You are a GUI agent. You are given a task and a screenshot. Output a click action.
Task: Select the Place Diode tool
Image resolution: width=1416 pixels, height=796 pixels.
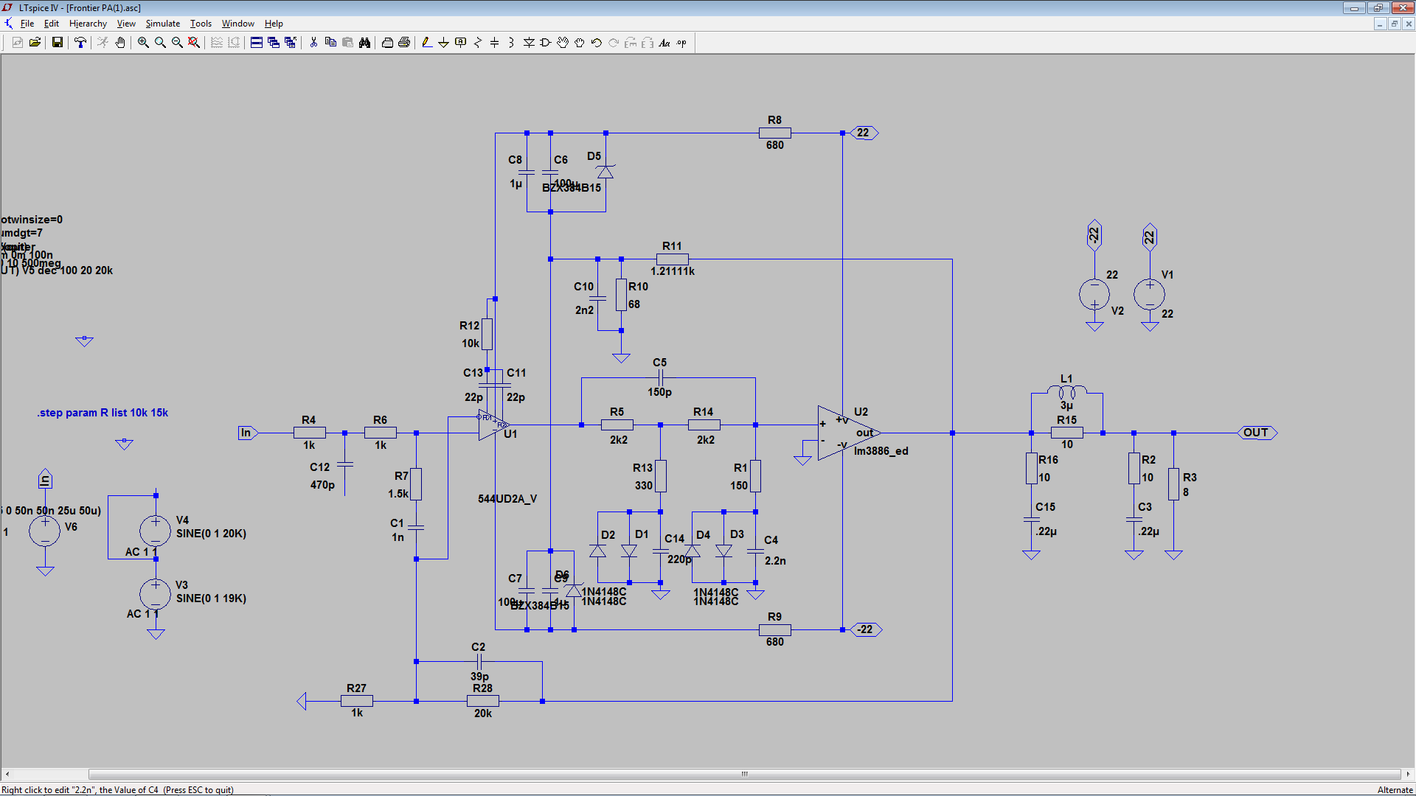click(529, 43)
